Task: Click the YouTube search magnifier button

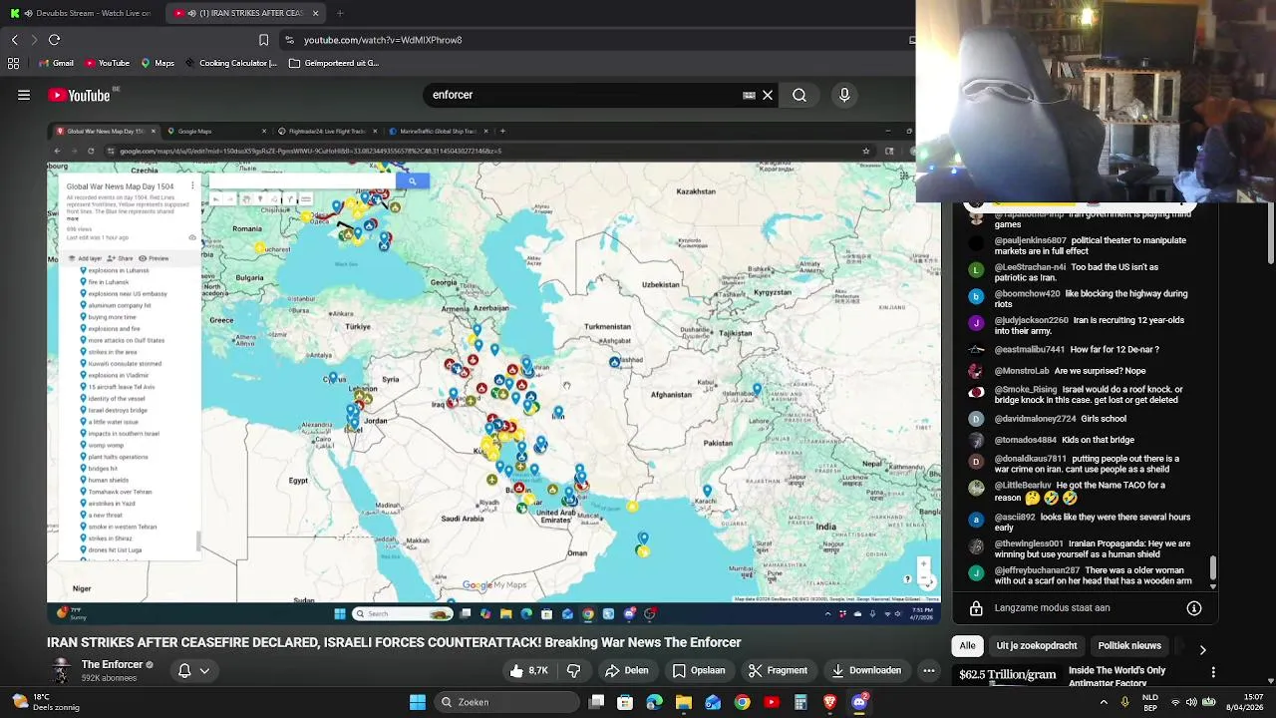Action: pos(799,95)
